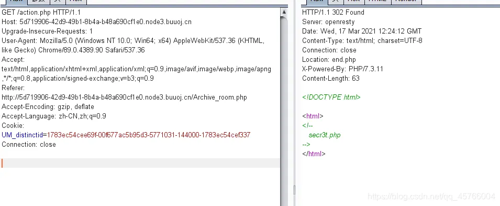The width and height of the screenshot is (500, 206).
Task: Click the green '<!DOCTYPE html>' line
Action: 331,97
